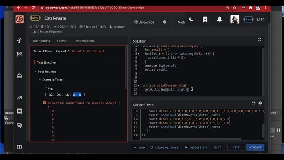Image resolution: width=284 pixels, height=160 pixels.
Task: Click the browser profile avatar icon
Action: [x=258, y=8]
